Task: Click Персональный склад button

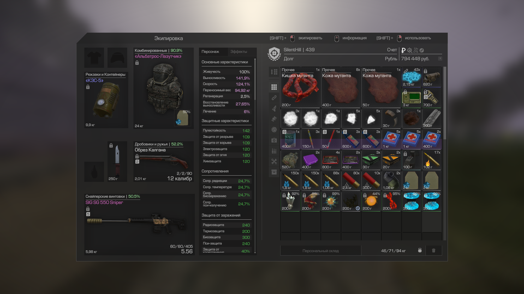Action: (320, 251)
